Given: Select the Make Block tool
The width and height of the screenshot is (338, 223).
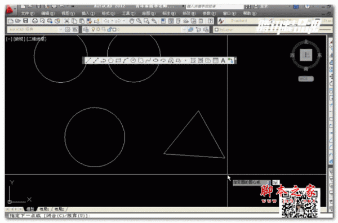Looking at the screenshot, I should click(178, 61).
